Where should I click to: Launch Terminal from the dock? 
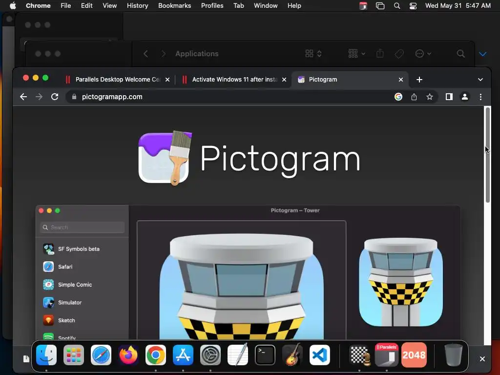tap(265, 355)
